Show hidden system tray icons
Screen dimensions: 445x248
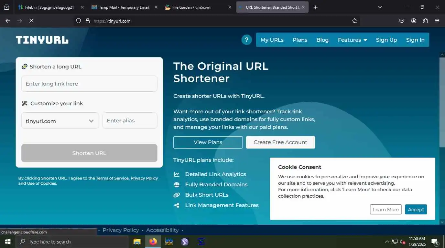[x=387, y=242]
